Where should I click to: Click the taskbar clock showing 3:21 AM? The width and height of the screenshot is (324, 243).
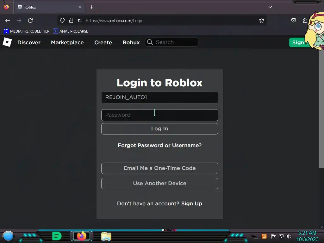[307, 236]
